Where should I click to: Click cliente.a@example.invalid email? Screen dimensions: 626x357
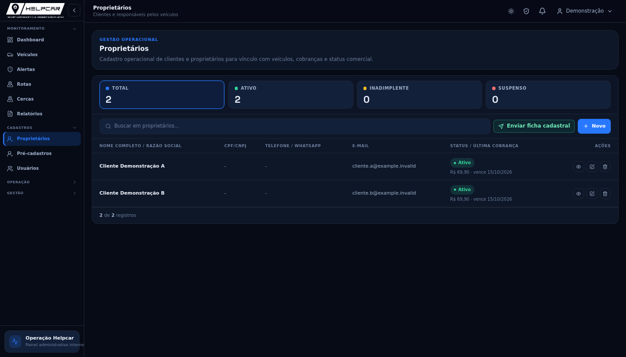(x=384, y=166)
